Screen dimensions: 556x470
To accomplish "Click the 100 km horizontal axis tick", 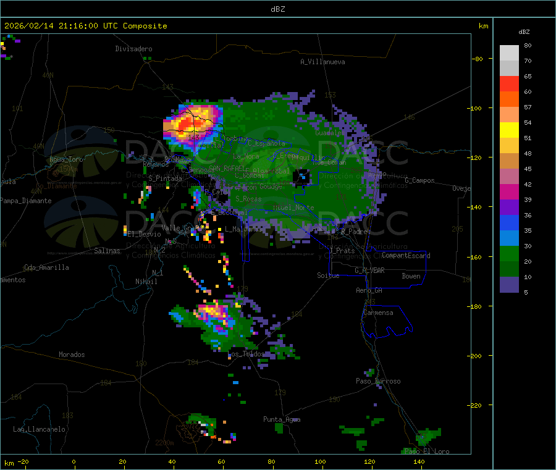I will [320, 461].
